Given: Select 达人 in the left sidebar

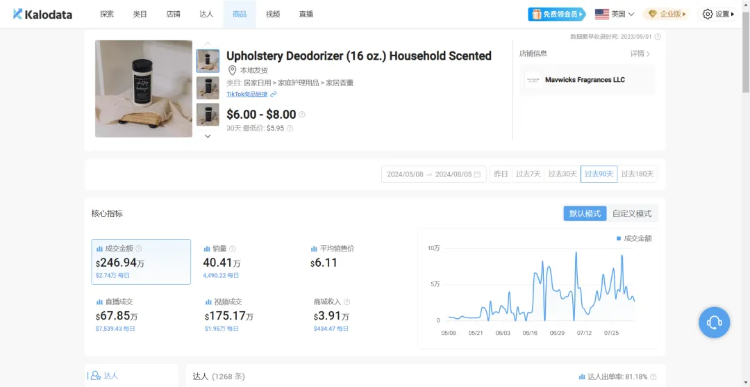Looking at the screenshot, I should 104,375.
